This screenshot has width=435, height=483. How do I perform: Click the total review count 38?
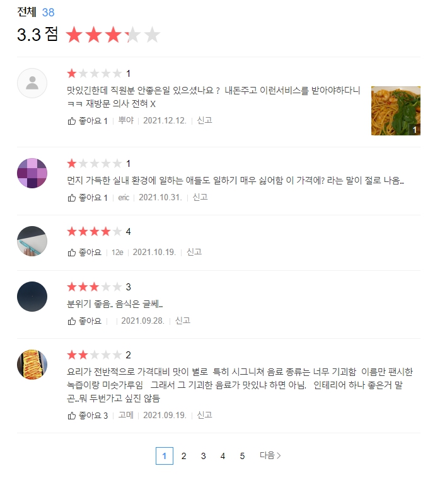coord(48,13)
